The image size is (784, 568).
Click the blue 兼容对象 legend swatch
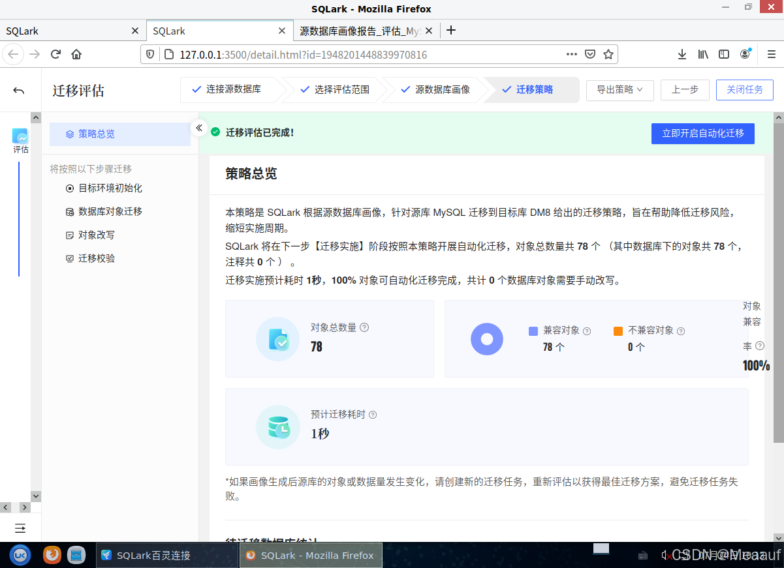click(533, 331)
